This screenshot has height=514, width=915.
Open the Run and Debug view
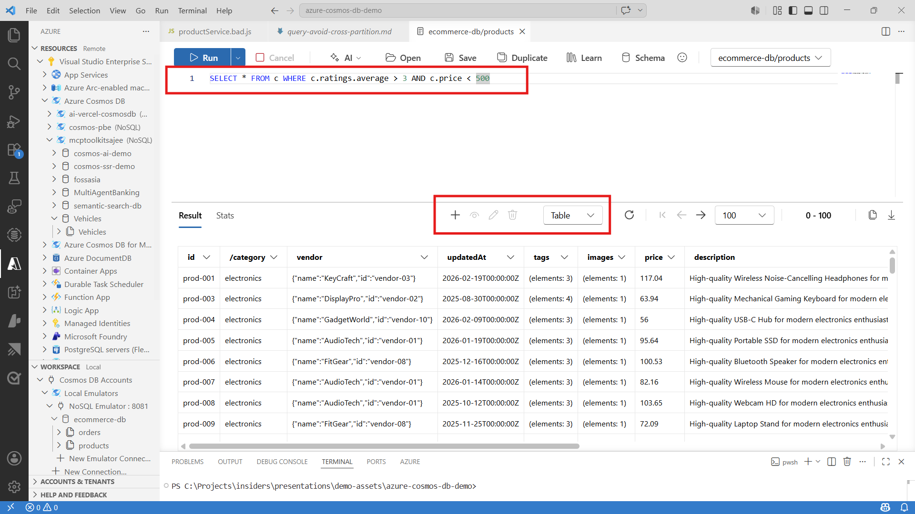click(14, 121)
